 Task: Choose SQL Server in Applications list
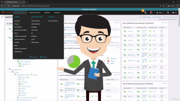point(34,30)
